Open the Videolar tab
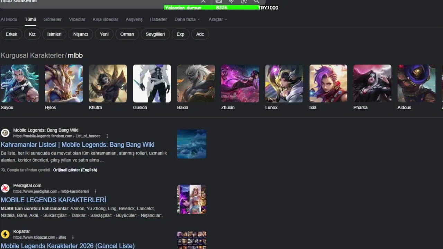This screenshot has width=443, height=249. [x=77, y=19]
